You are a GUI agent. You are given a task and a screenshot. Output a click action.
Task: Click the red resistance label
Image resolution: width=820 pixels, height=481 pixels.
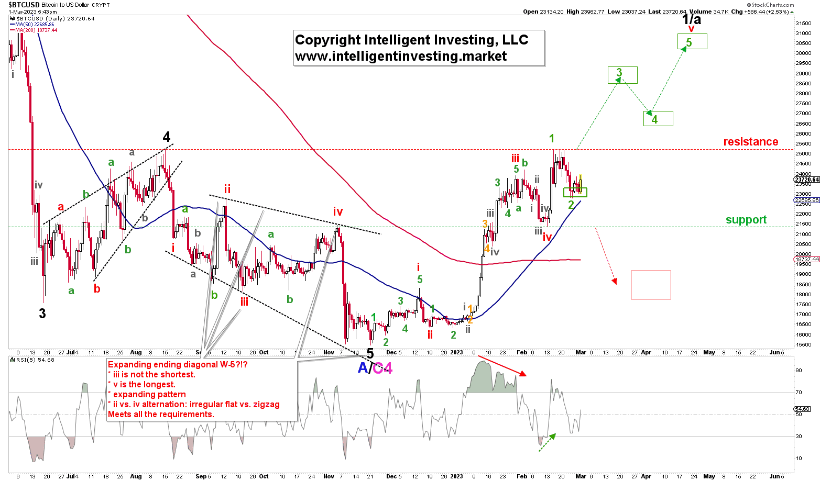(751, 142)
